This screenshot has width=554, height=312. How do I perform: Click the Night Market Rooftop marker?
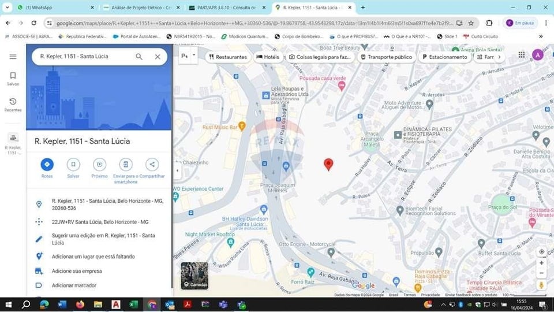pos(231,242)
